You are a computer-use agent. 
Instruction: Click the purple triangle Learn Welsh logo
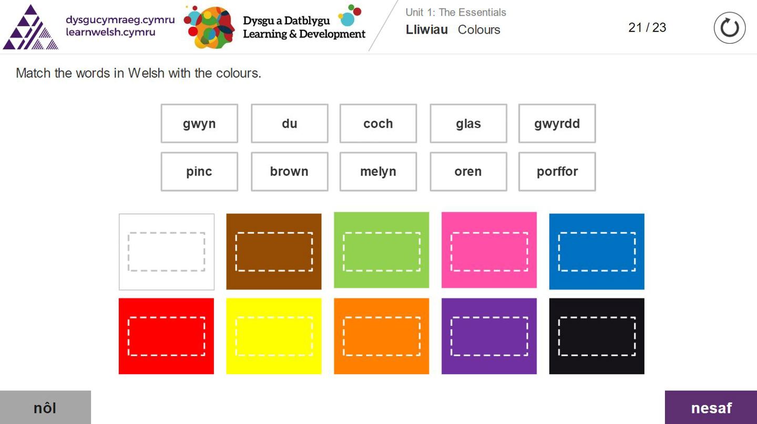click(30, 27)
